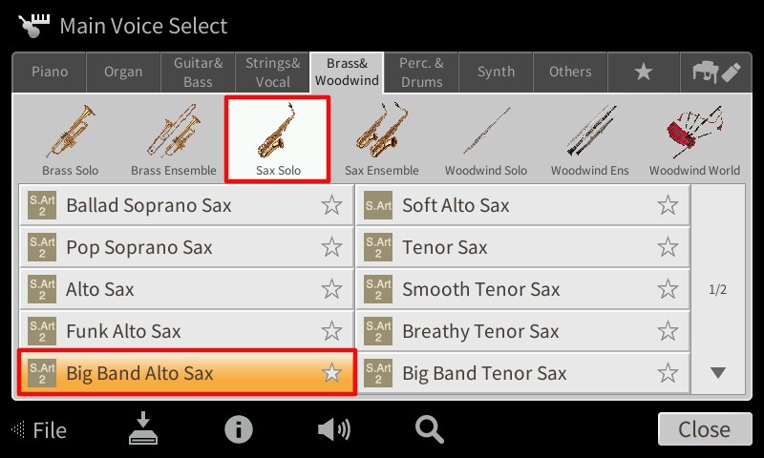
Task: Click the voice information icon
Action: click(238, 429)
